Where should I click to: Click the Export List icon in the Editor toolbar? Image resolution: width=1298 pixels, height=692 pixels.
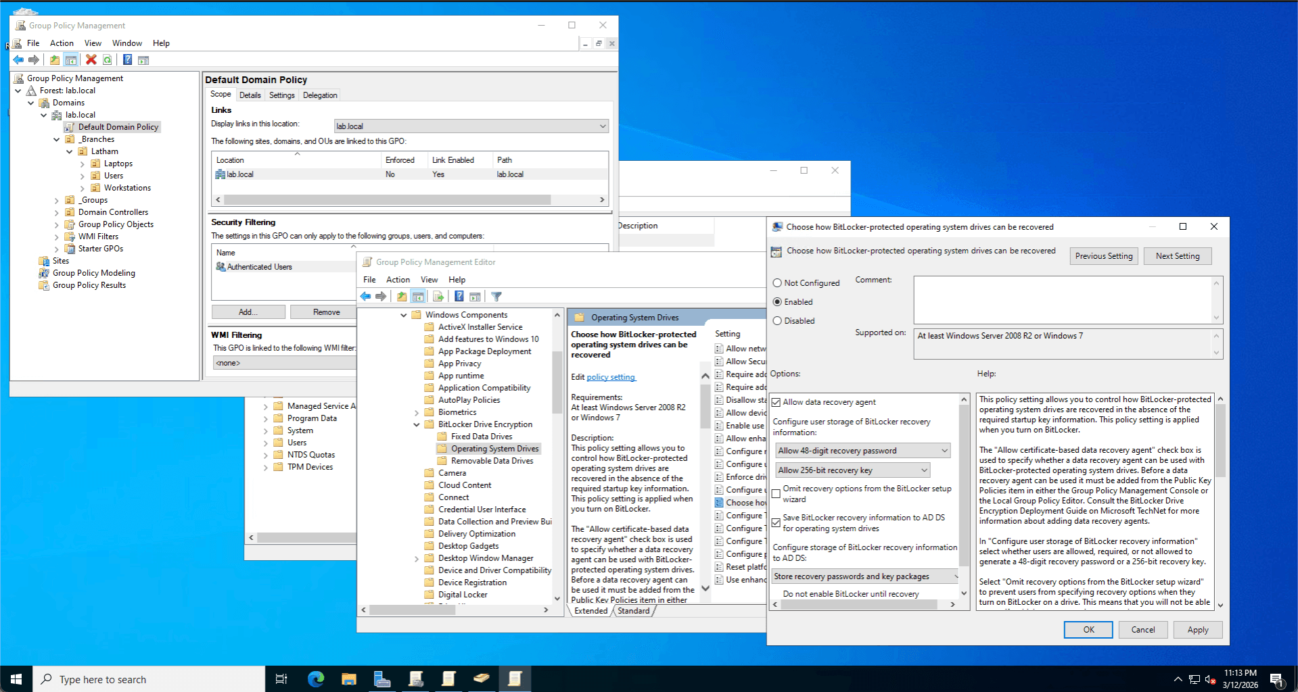point(438,297)
